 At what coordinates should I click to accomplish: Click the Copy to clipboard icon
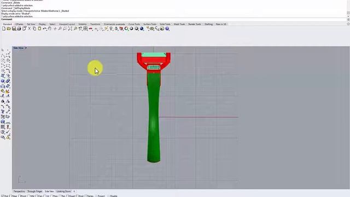(x=34, y=28)
